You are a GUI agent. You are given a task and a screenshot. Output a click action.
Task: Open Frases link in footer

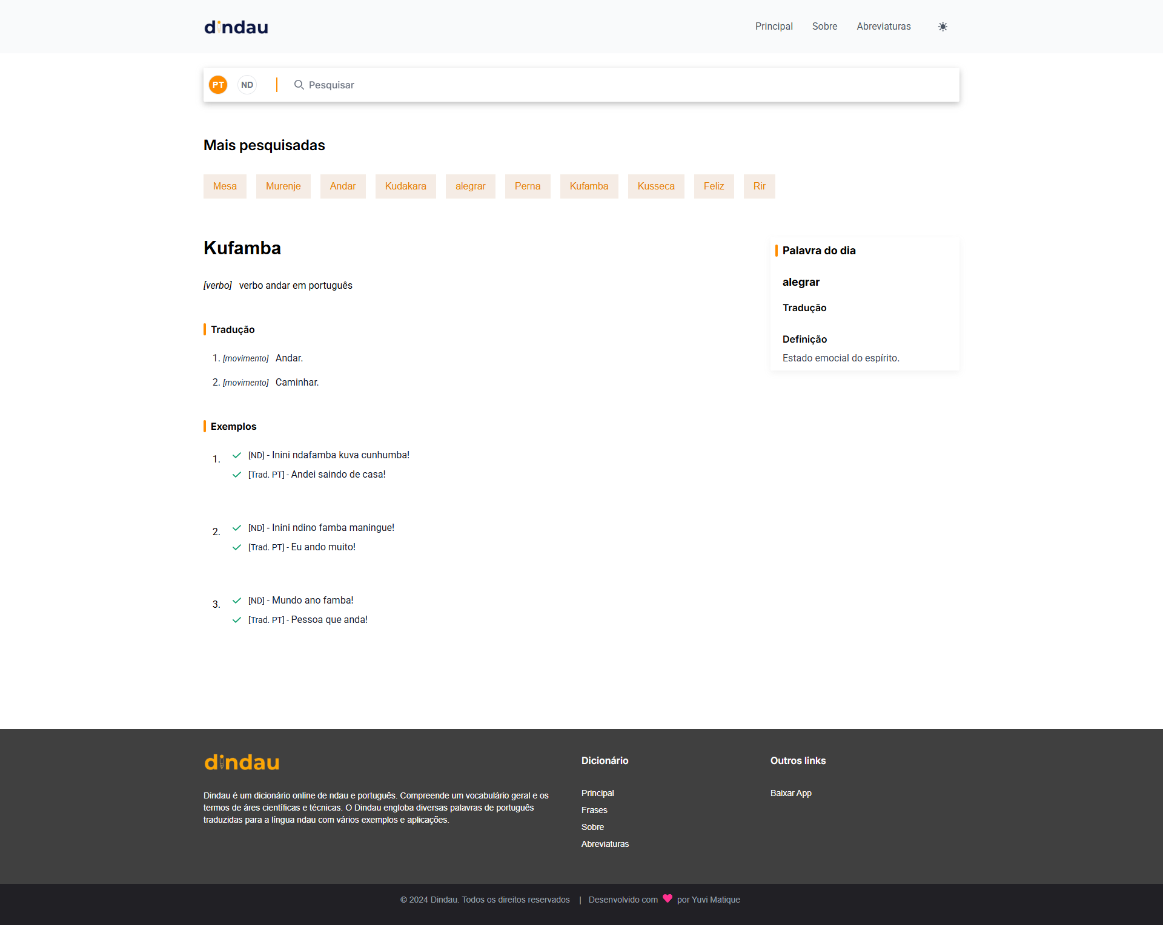click(x=594, y=810)
